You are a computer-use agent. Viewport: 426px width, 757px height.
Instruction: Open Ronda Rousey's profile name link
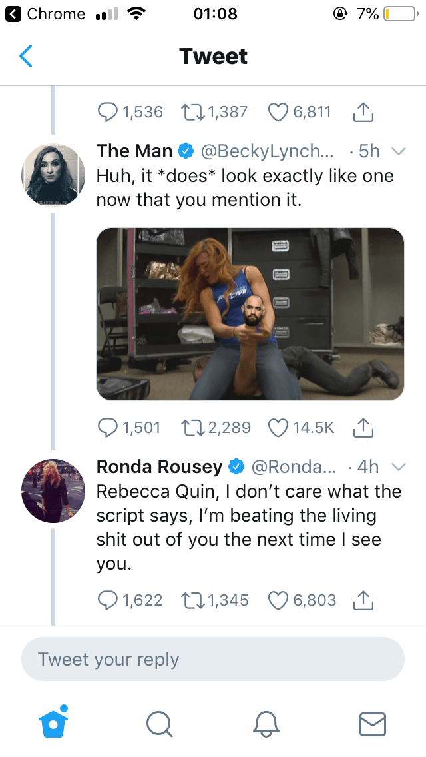[159, 467]
